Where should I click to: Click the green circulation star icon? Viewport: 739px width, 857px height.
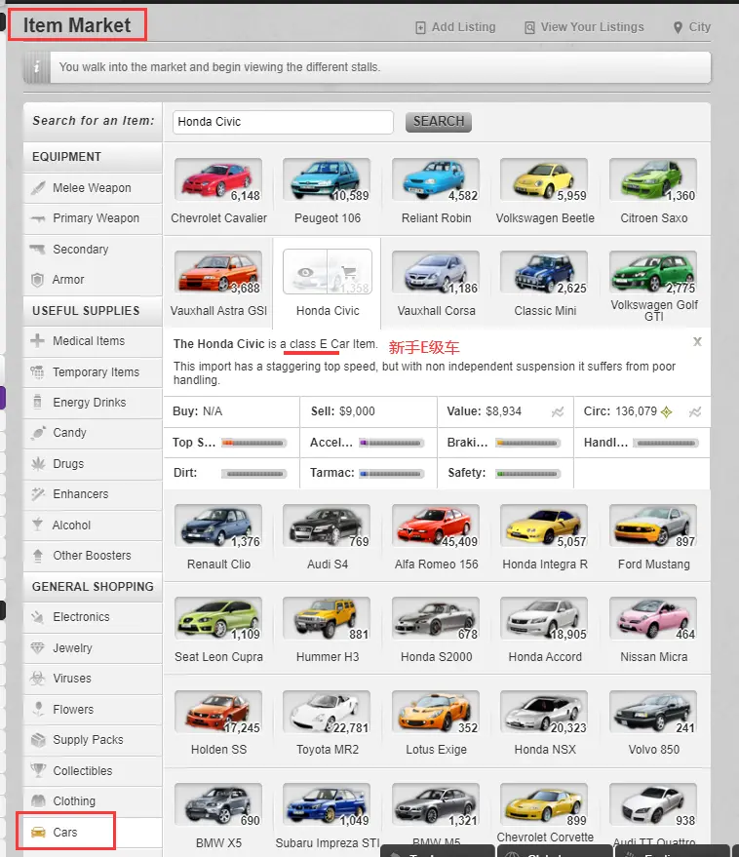666,412
